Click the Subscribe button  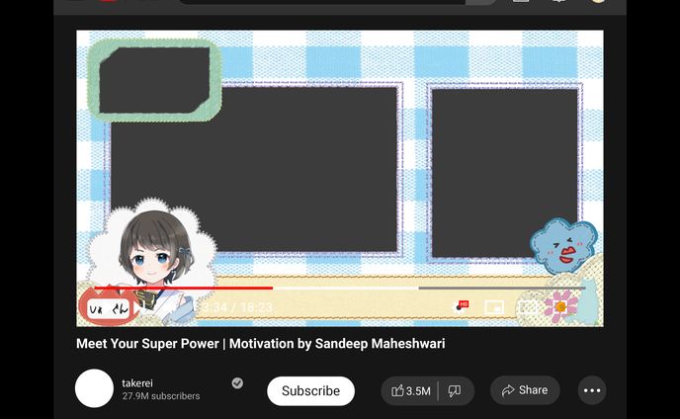tap(311, 390)
